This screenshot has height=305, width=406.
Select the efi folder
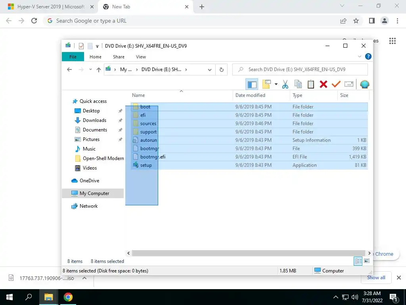coord(249,115)
